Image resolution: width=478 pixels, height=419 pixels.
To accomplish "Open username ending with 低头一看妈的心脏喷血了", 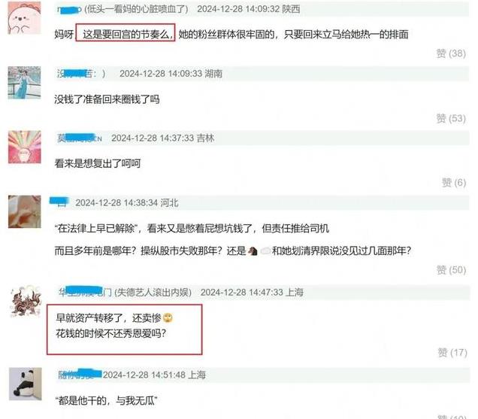I will tap(123, 9).
